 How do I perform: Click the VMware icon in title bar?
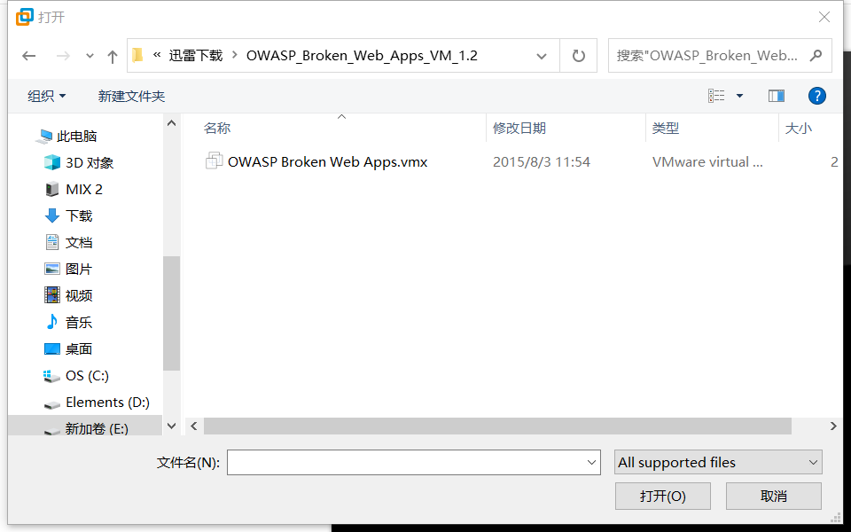25,18
